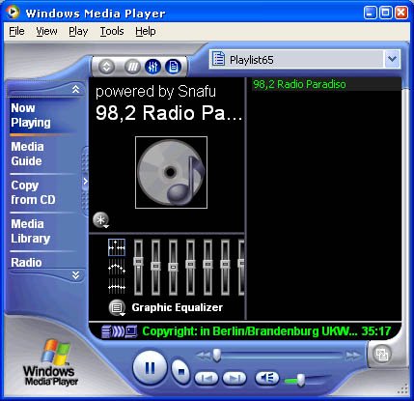Mute the audio using speaker icon
Screen dimensions: 414x401
point(267,378)
